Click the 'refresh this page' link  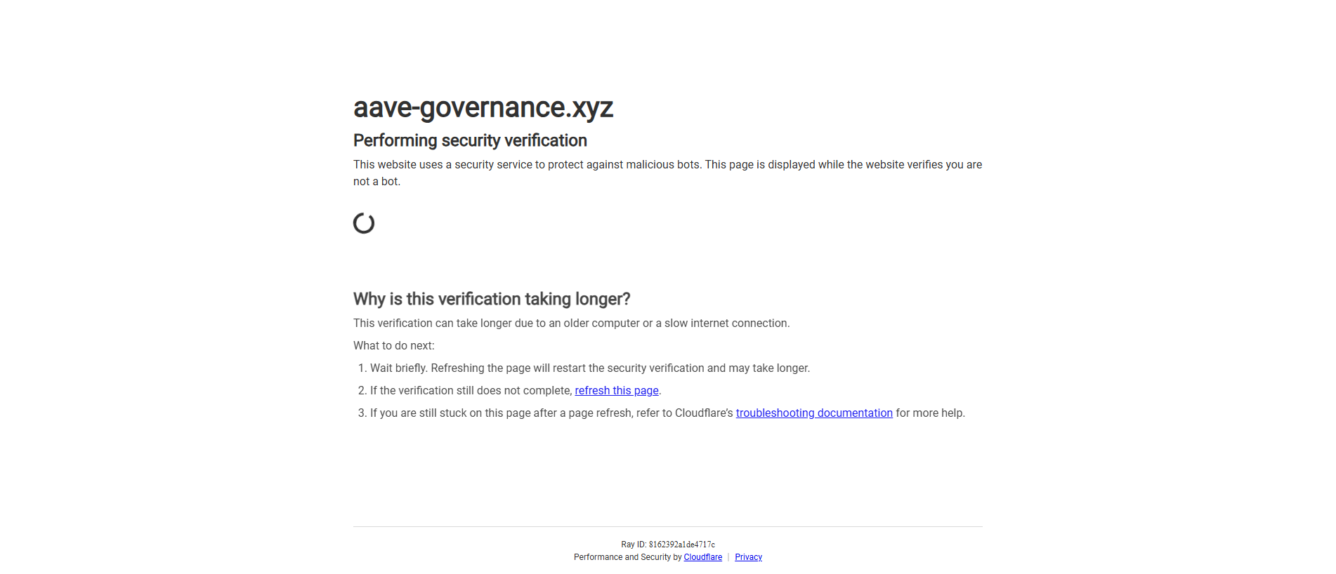click(x=617, y=391)
